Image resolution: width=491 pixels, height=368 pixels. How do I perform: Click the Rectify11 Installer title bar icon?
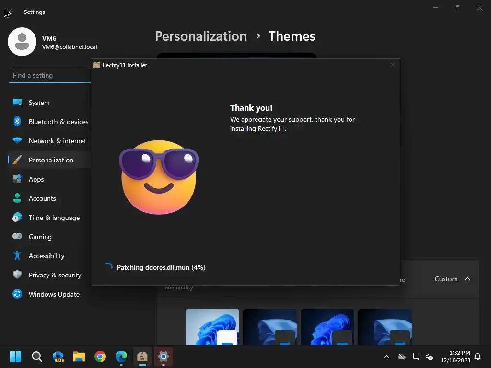96,65
